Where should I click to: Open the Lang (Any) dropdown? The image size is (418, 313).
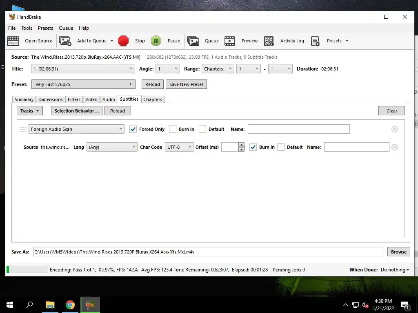click(112, 147)
